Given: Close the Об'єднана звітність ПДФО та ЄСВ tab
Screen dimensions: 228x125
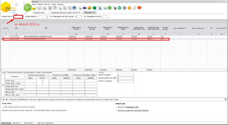Looking at the screenshot, I should [80, 13].
